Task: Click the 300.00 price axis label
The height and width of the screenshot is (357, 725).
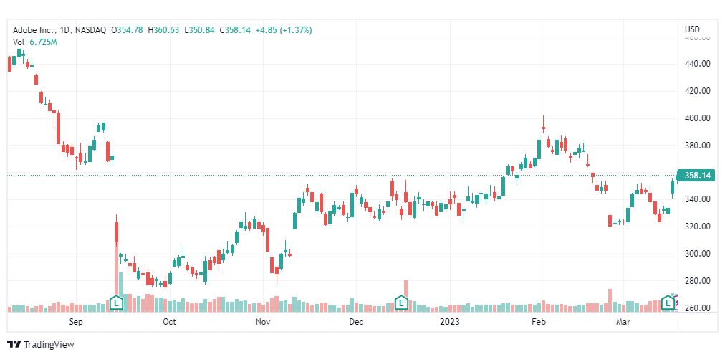Action: coord(697,254)
